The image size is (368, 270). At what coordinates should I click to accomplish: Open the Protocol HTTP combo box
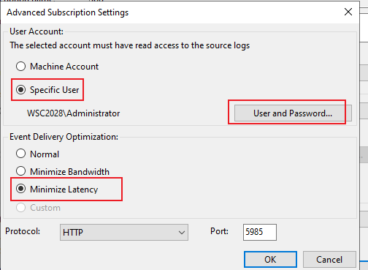click(124, 232)
